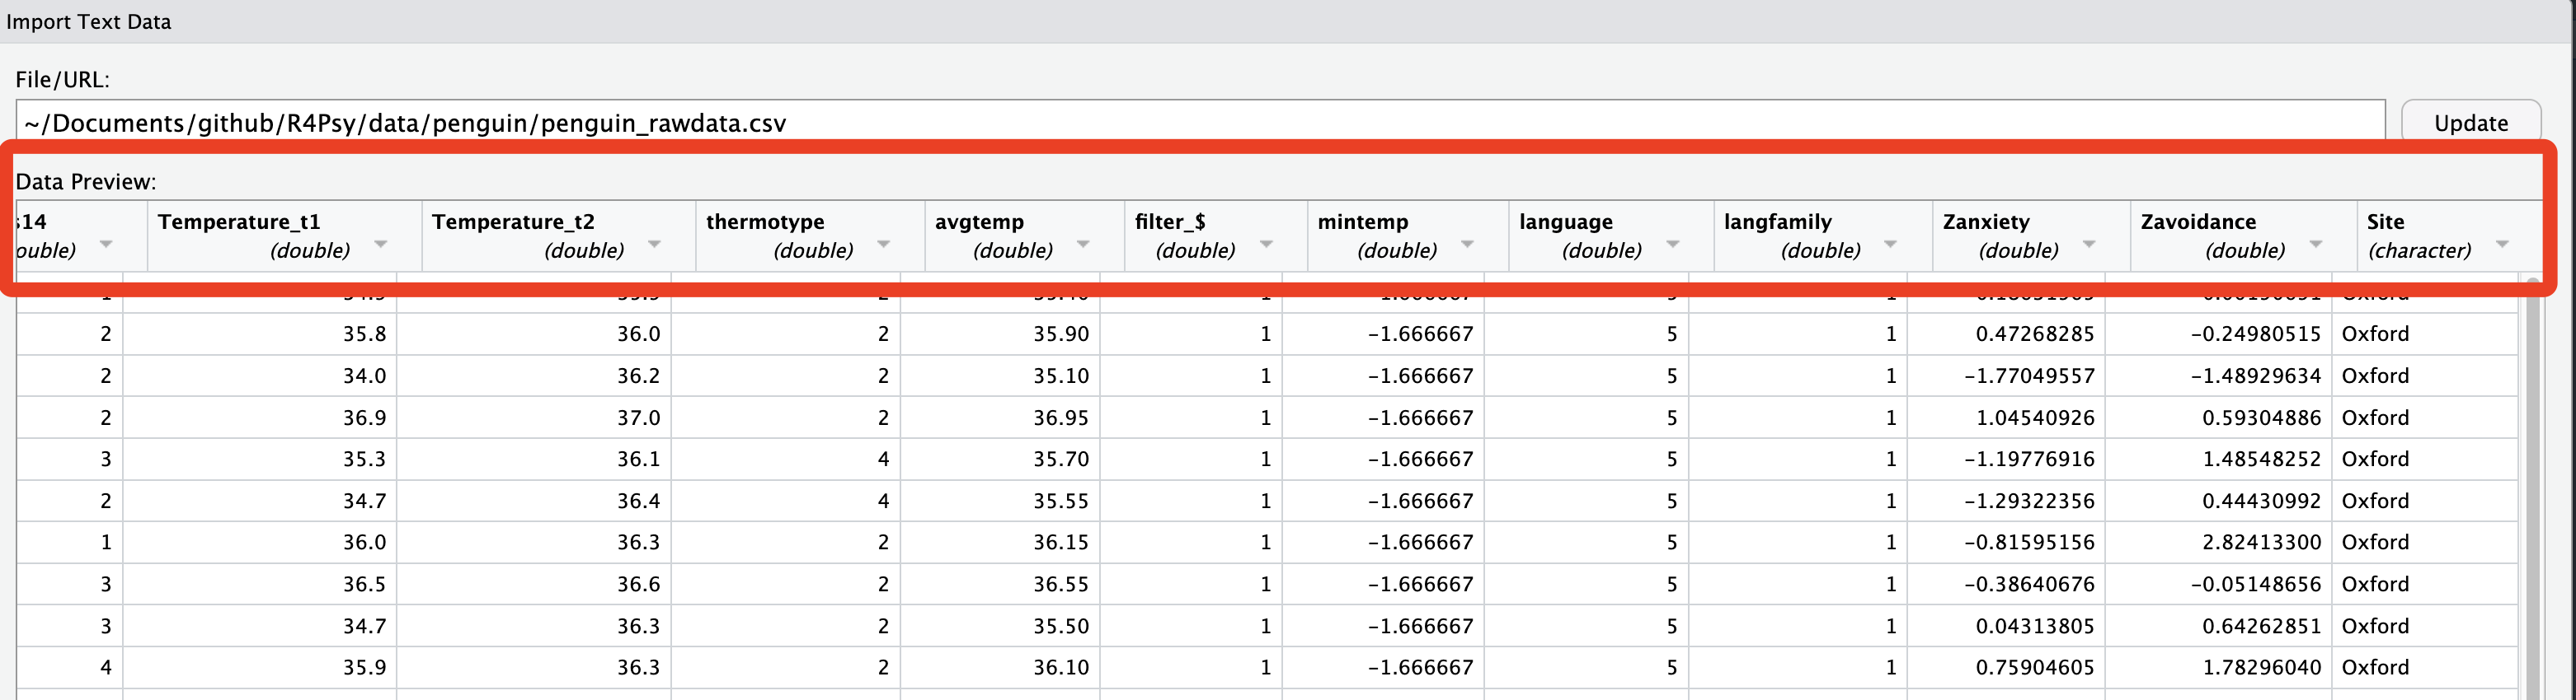Open the Zavoidance column dropdown arrow
2576x700 pixels.
click(x=2315, y=245)
